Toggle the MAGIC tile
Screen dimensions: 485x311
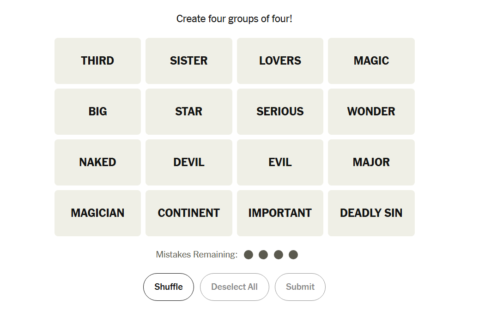371,61
